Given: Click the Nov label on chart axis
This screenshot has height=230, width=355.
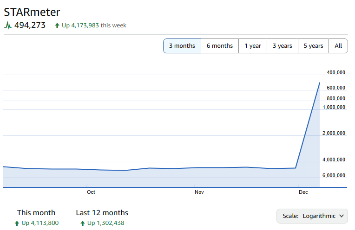Looking at the screenshot, I should pos(199,192).
